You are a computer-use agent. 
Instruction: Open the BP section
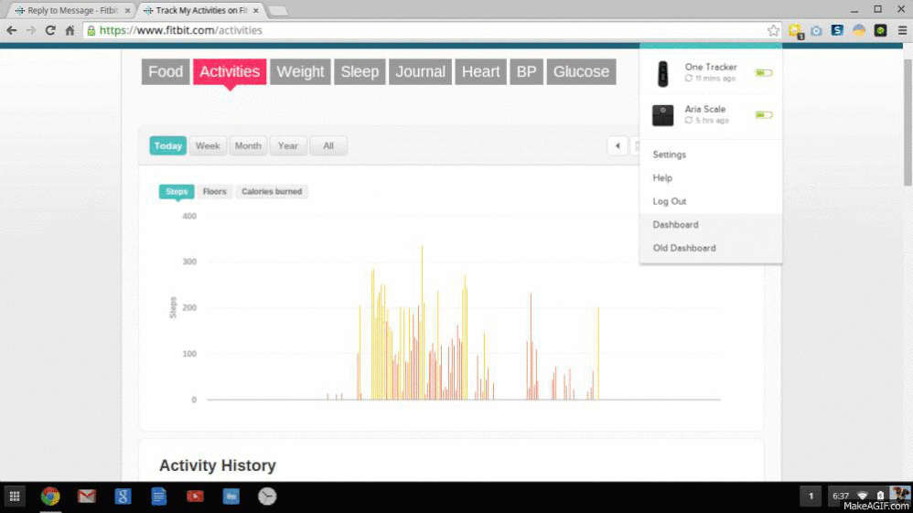[x=526, y=71]
